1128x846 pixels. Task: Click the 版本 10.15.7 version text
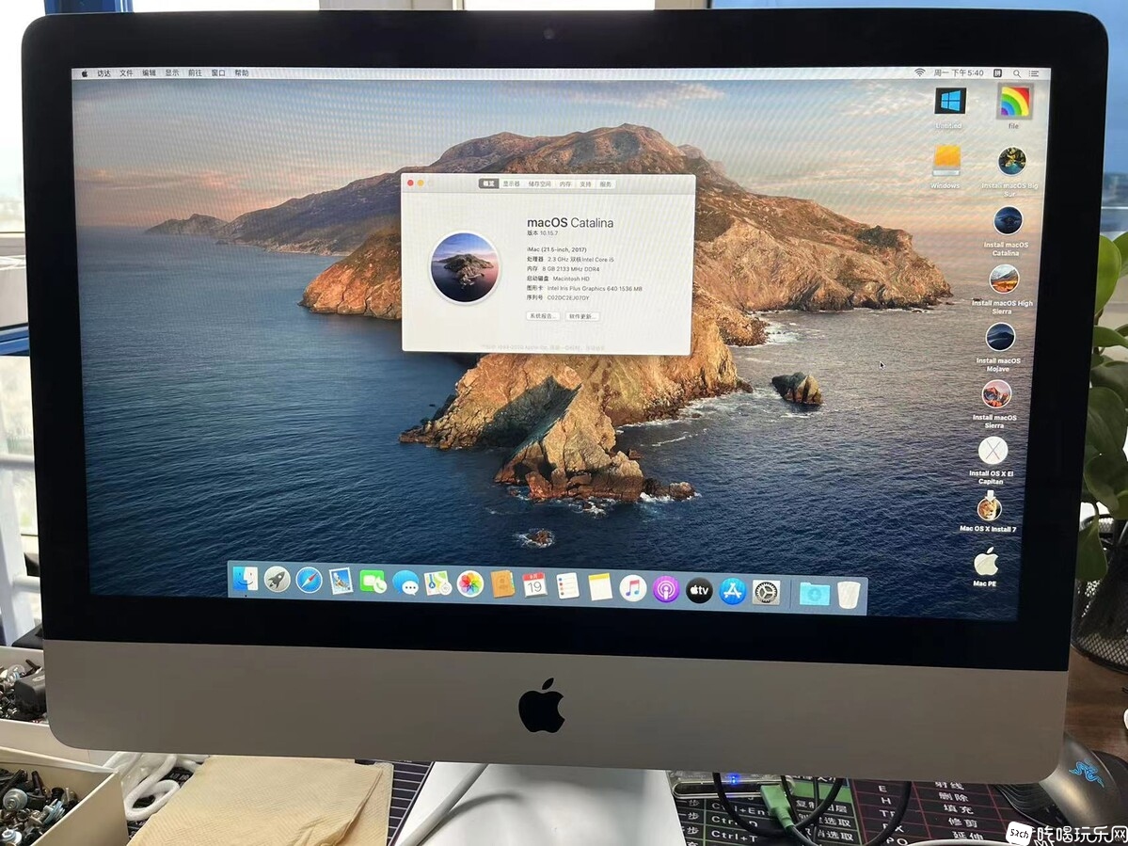[x=543, y=233]
